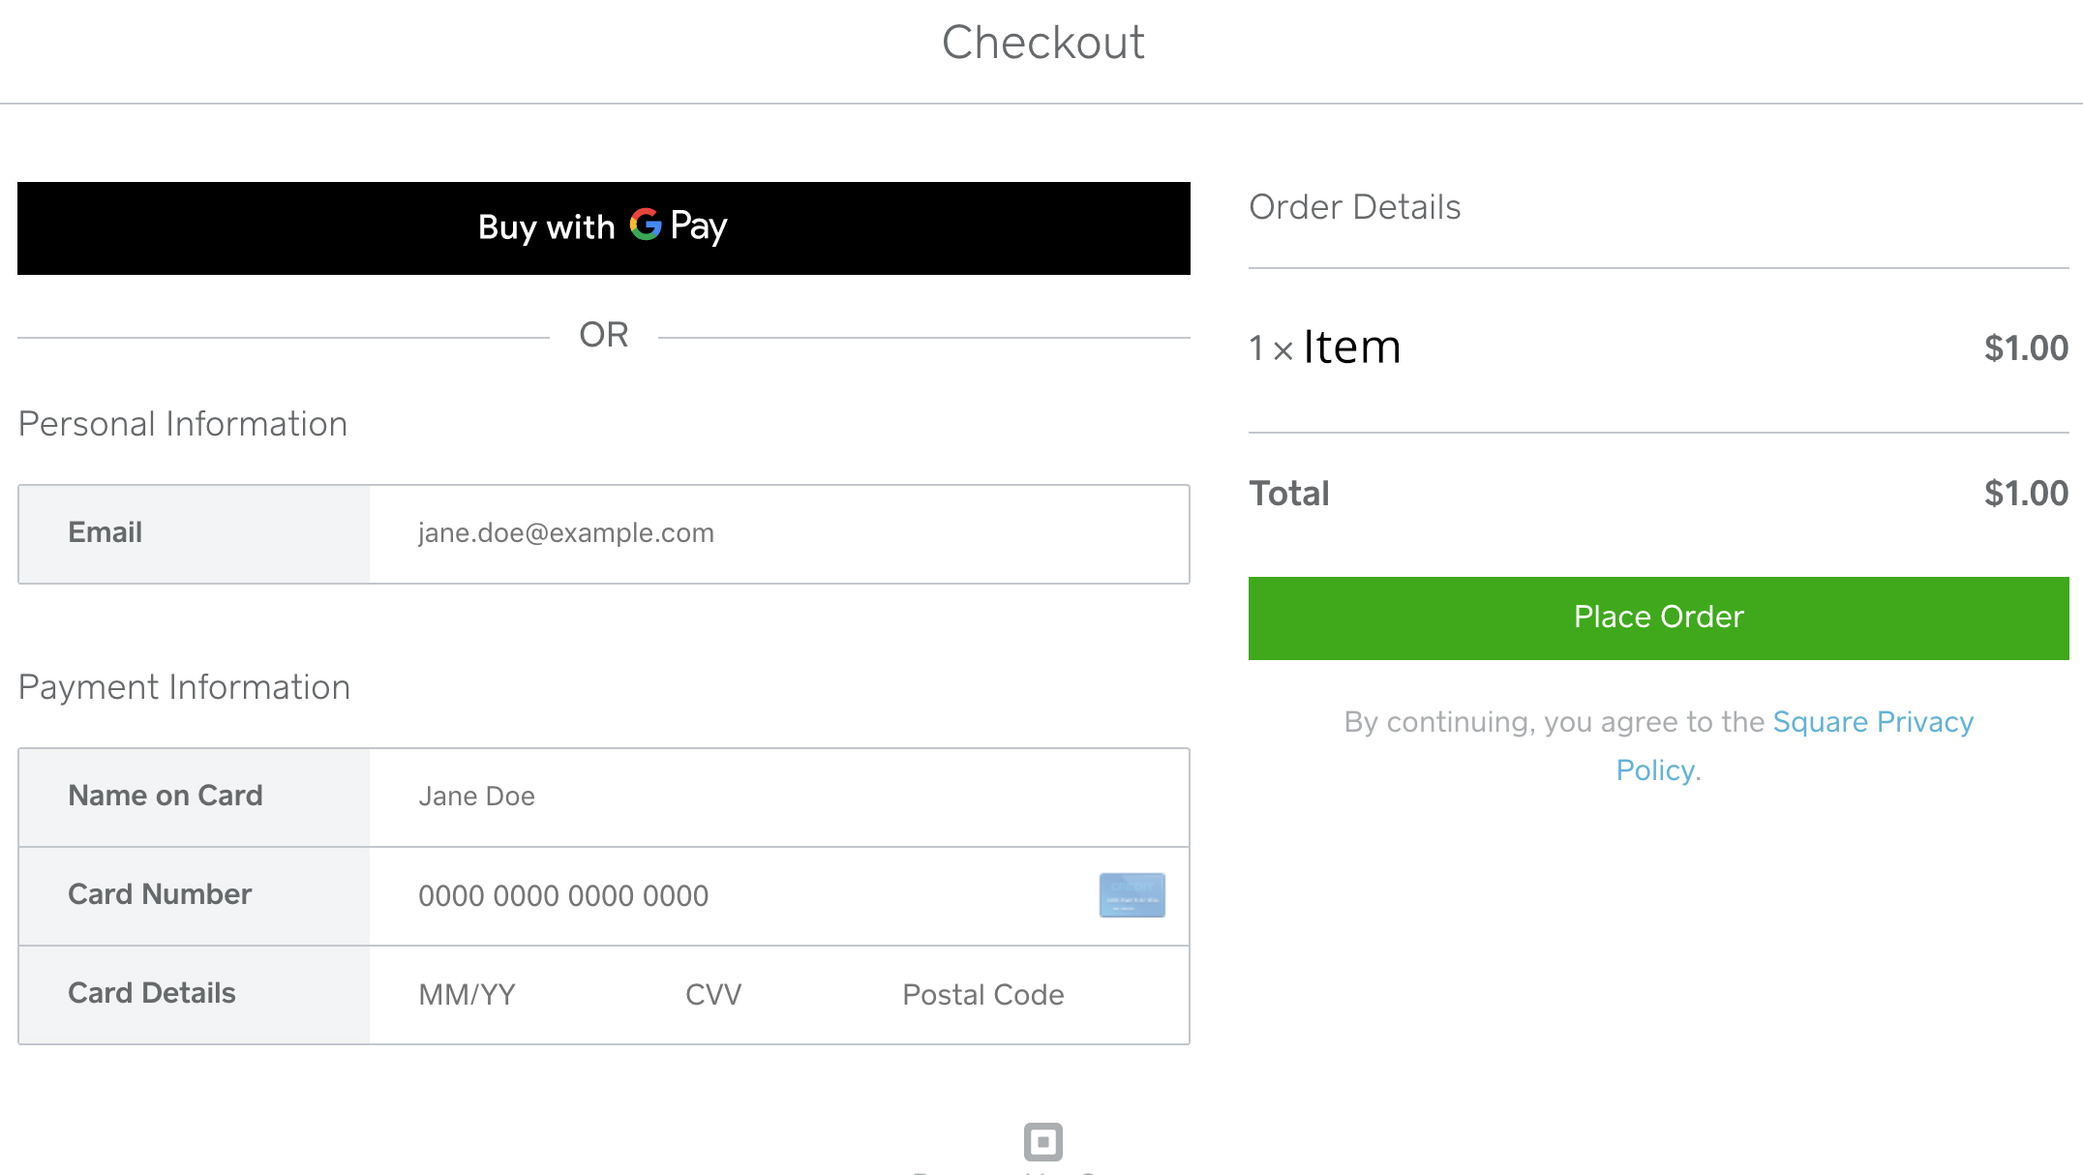Click the credit card icon in Card Number

[x=1132, y=895]
